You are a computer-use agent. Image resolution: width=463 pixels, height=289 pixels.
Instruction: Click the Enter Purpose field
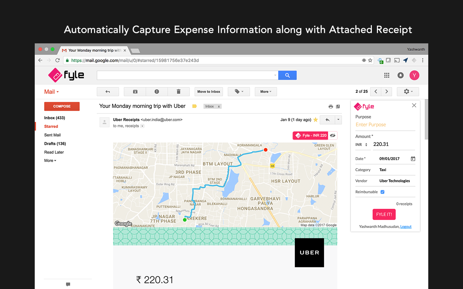pyautogui.click(x=385, y=125)
